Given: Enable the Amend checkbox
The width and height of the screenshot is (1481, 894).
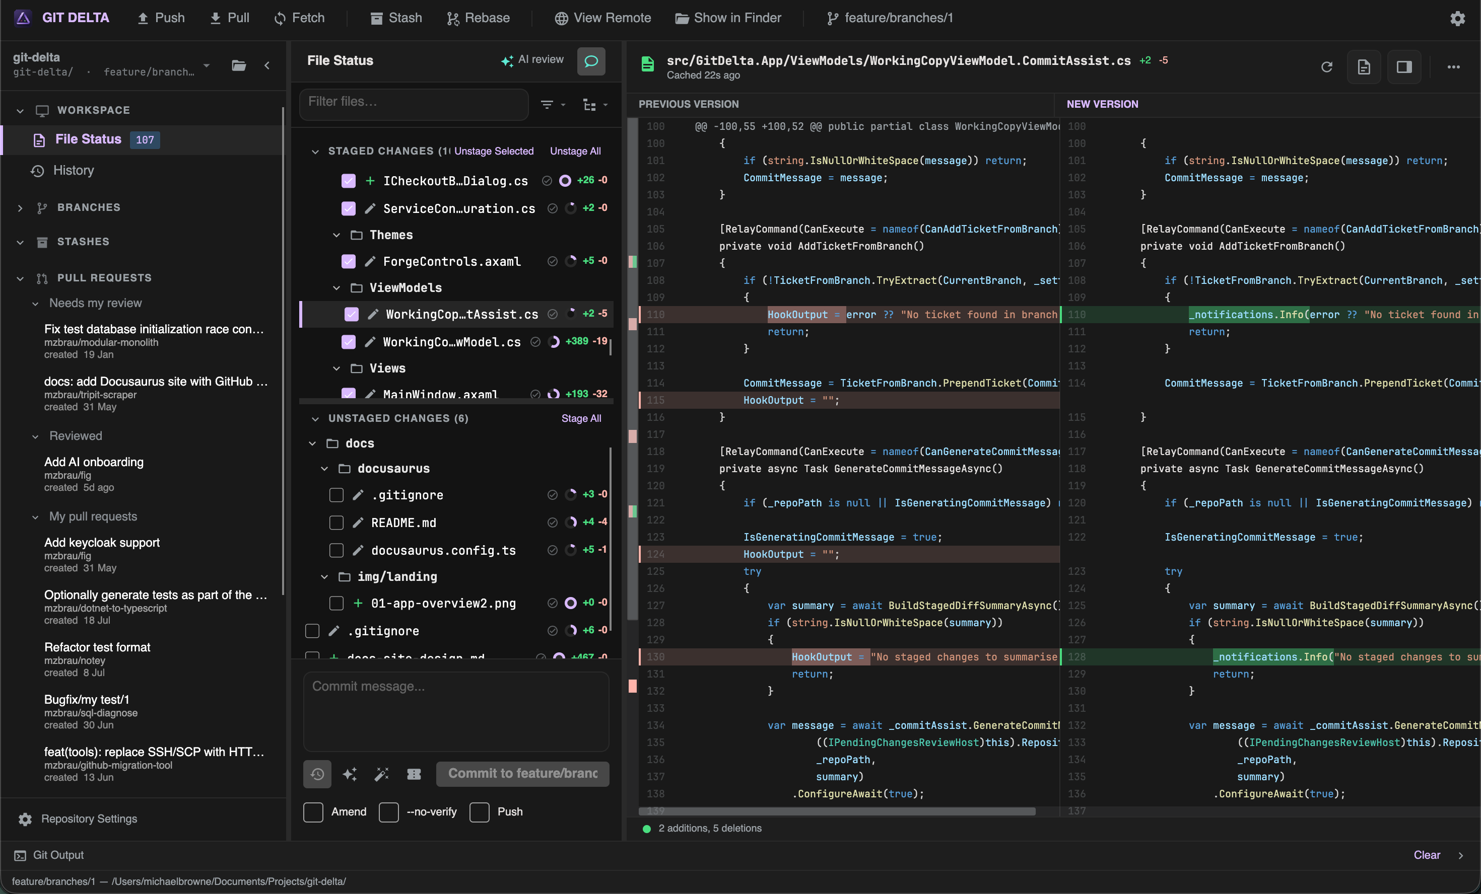Looking at the screenshot, I should [313, 812].
